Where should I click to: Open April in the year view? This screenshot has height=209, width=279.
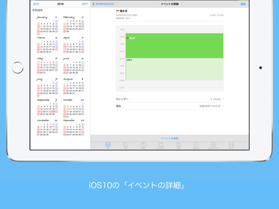click(x=73, y=45)
